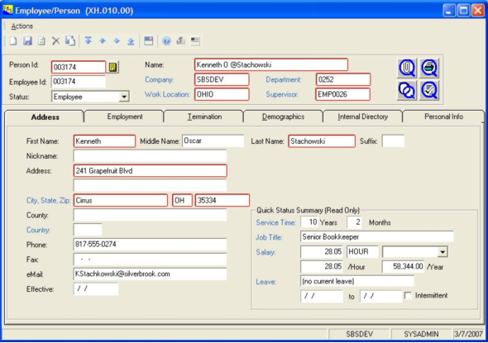Toggle the Intermittent leave checkbox
This screenshot has height=343, width=488.
point(408,295)
